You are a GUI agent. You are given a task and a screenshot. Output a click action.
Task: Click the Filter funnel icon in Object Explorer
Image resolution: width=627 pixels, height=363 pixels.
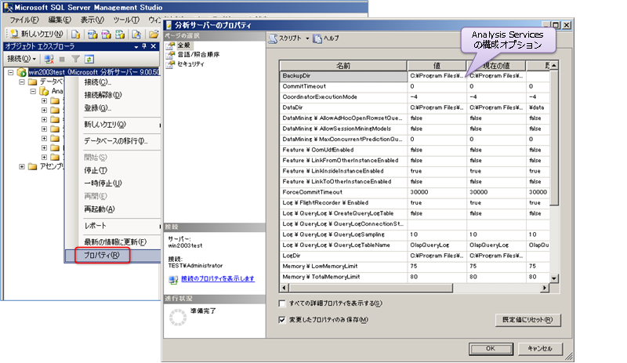(75, 60)
